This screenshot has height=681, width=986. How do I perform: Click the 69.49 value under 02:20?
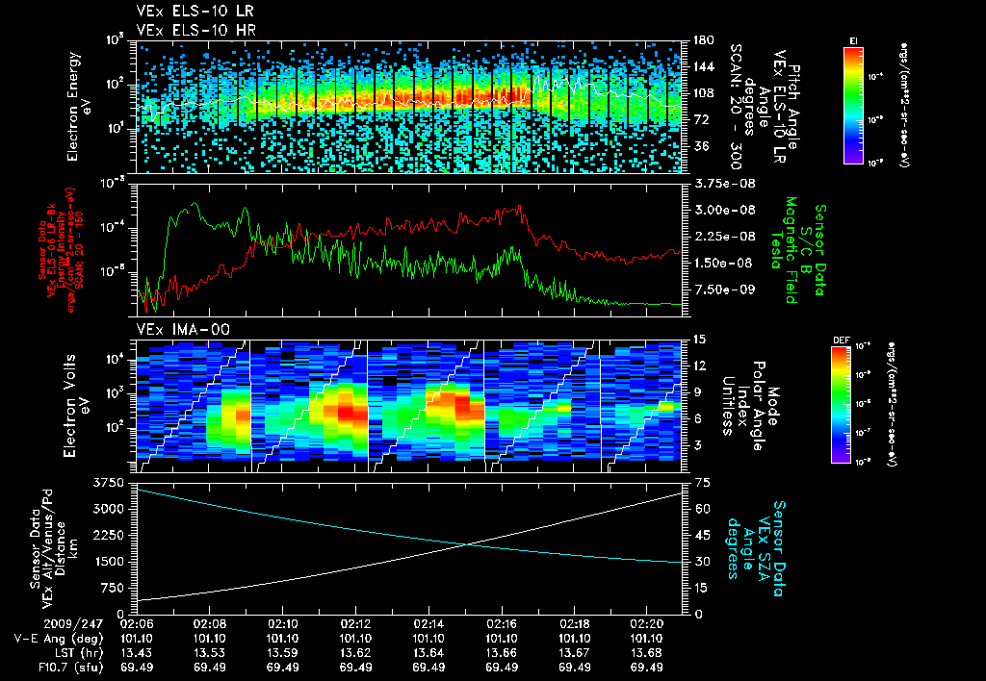point(647,668)
